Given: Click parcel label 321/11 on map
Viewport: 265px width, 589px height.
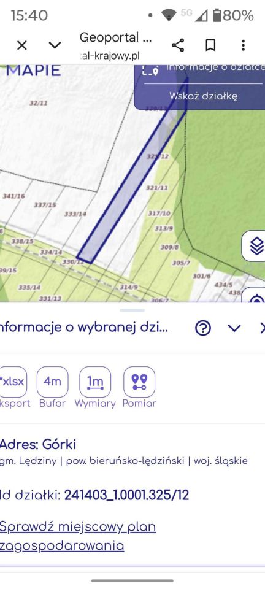Looking at the screenshot, I should tap(157, 188).
